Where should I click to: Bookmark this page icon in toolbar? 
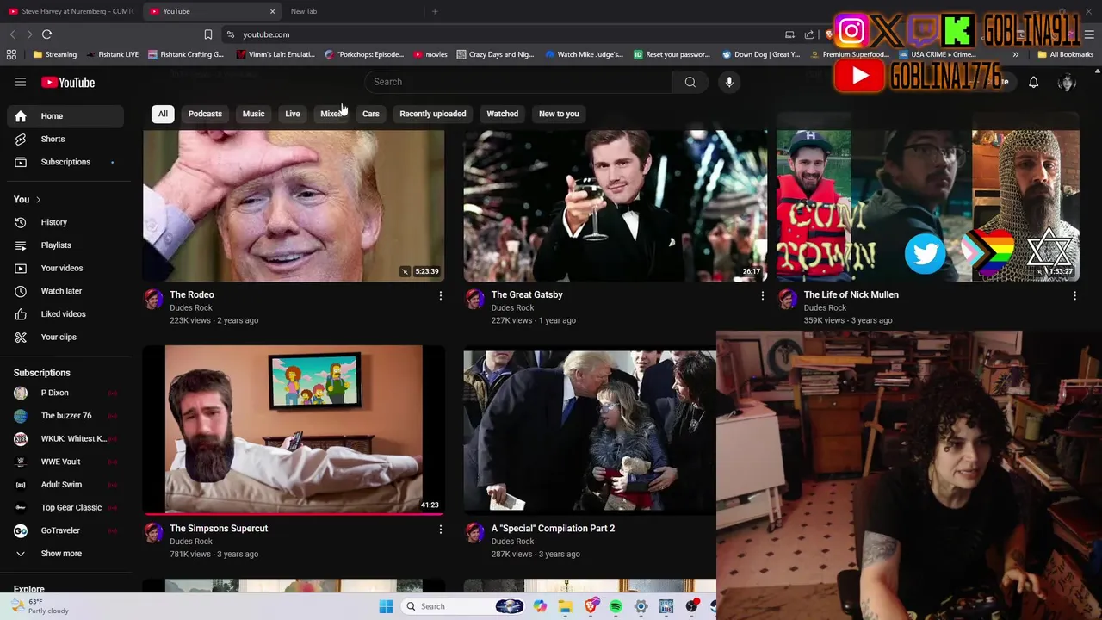click(207, 34)
